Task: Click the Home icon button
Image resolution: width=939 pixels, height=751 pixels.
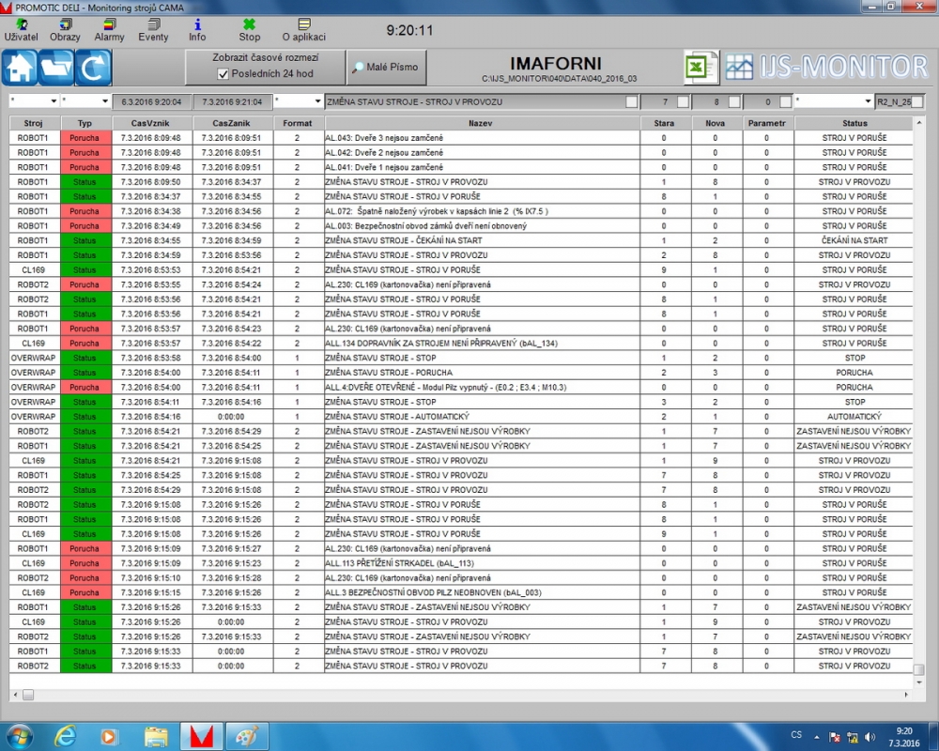Action: click(20, 68)
